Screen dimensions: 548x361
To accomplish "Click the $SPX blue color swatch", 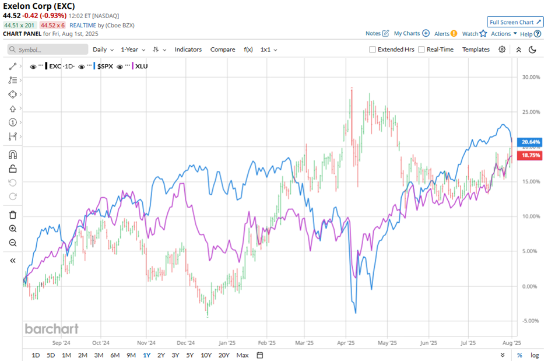I will 94,66.
